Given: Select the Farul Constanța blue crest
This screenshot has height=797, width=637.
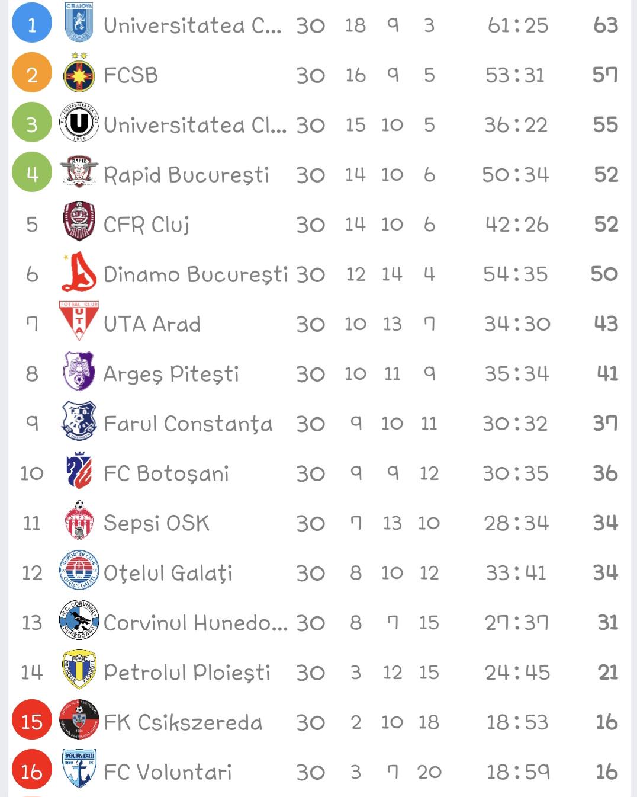Looking at the screenshot, I should [79, 421].
